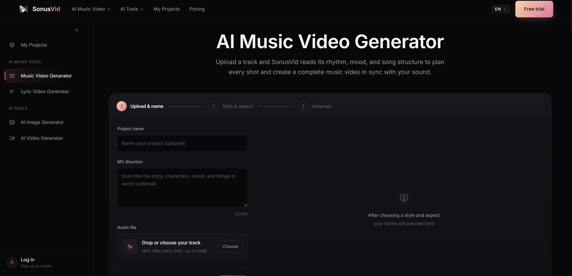This screenshot has width=572, height=276.
Task: Focus the MV direction text area
Action: click(182, 187)
